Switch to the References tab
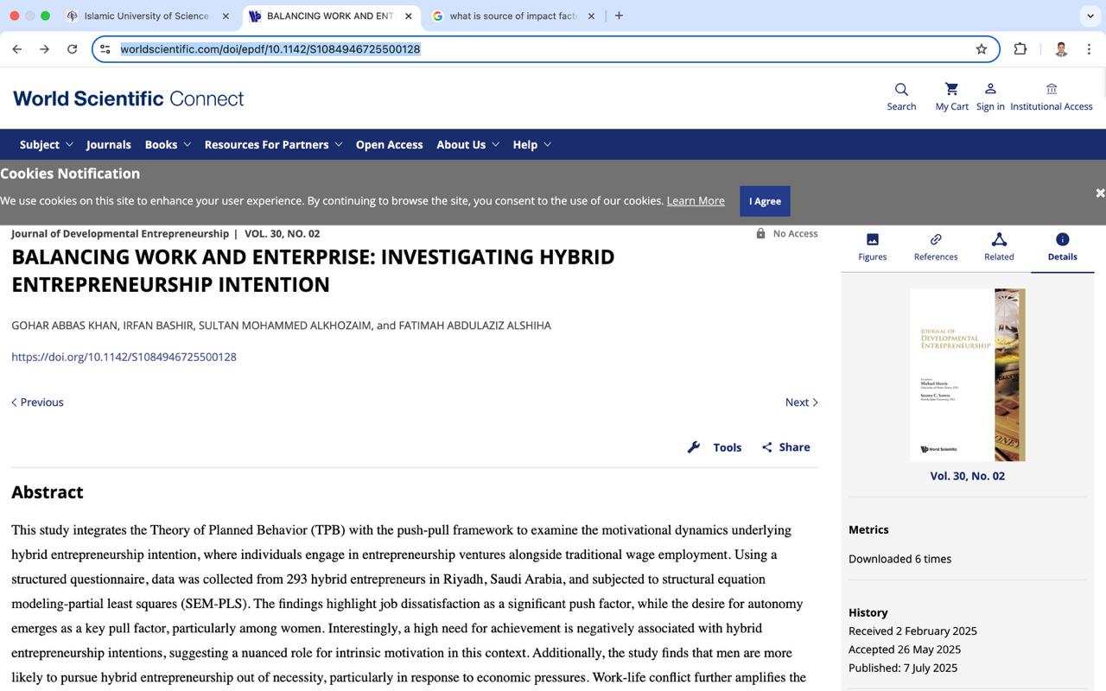This screenshot has height=691, width=1106. (x=936, y=247)
